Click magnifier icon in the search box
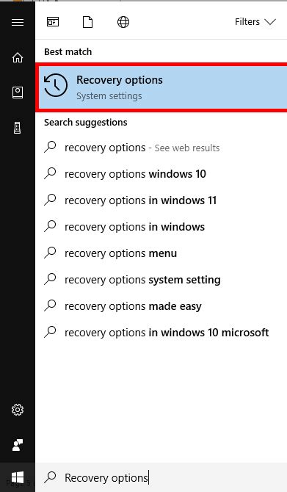The image size is (287, 492). 50,477
